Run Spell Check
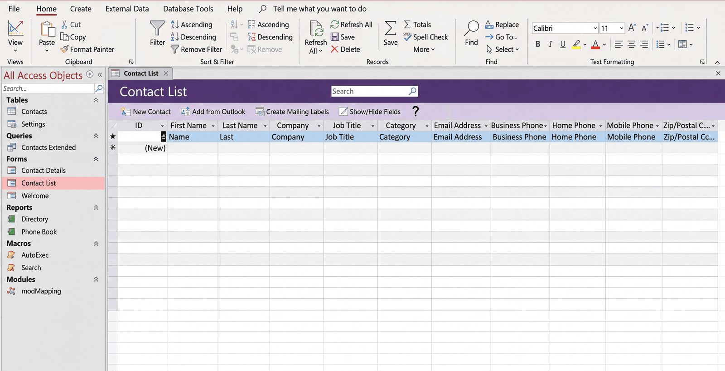Screen dimensions: 725x371 click(425, 37)
